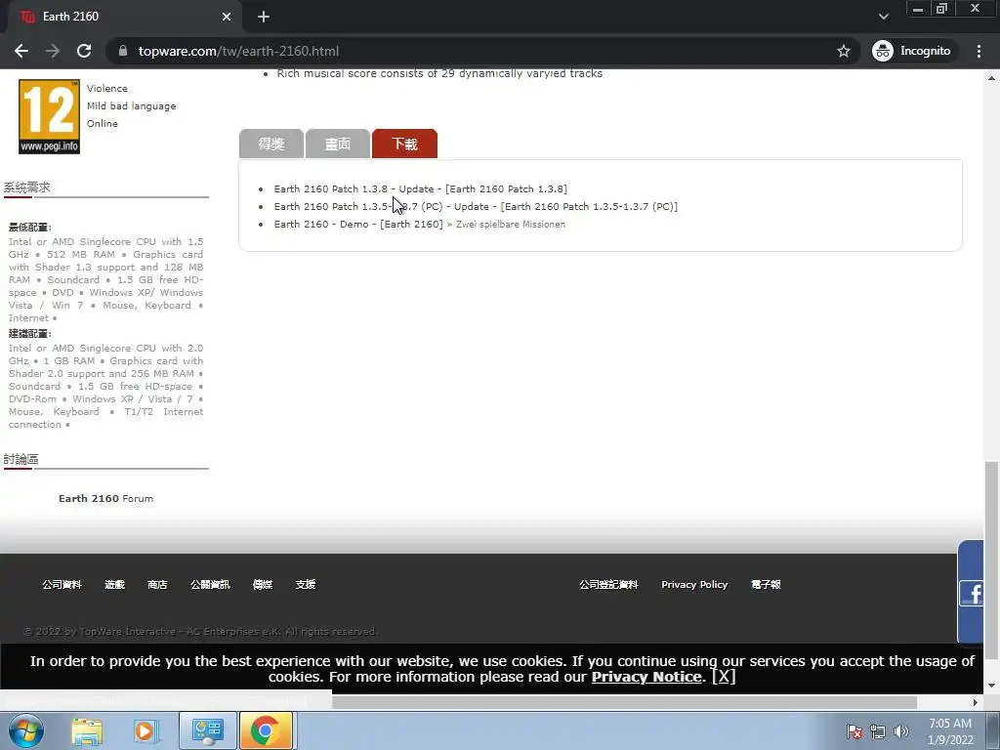Click horizontal scrollbar right arrow
This screenshot has width=1000, height=750.
pyautogui.click(x=976, y=702)
